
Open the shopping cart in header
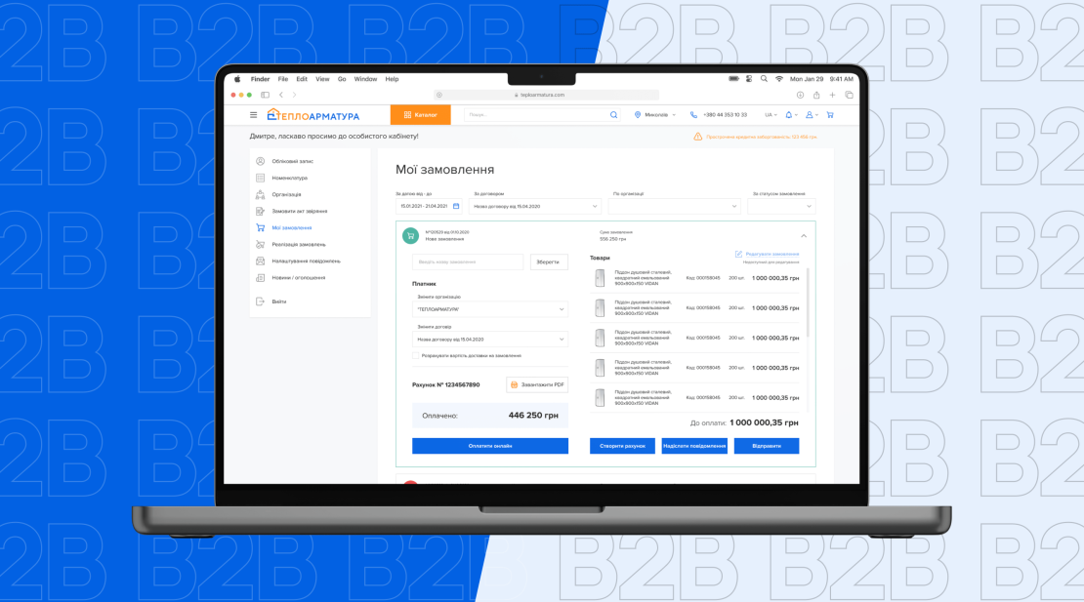coord(830,115)
